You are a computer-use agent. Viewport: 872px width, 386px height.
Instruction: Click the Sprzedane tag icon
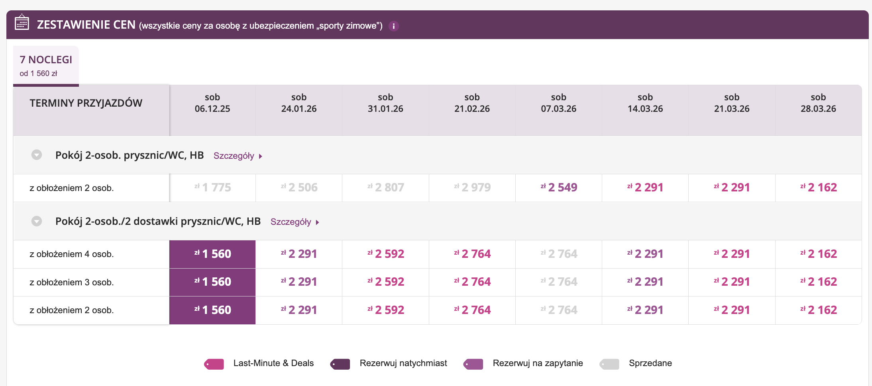tap(609, 363)
